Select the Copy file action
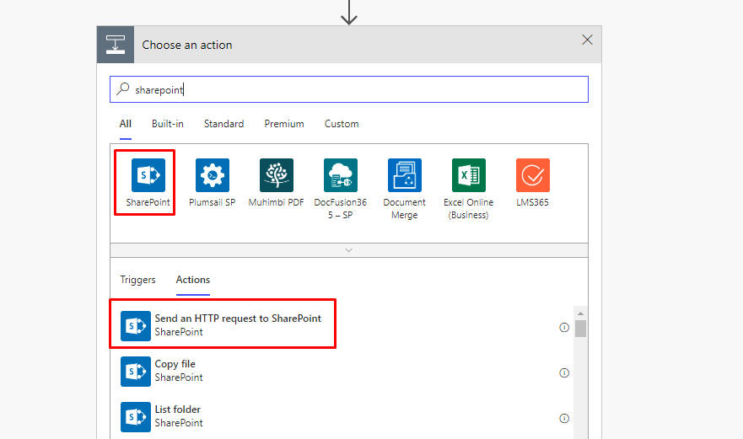Screen dimensions: 743x439 (342, 372)
